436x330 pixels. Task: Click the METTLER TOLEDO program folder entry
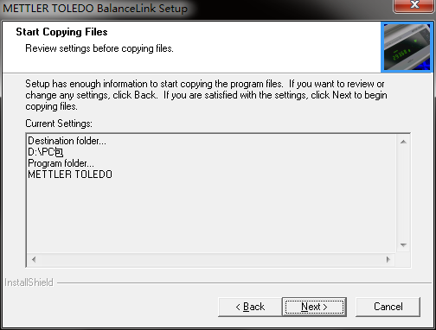pos(70,175)
